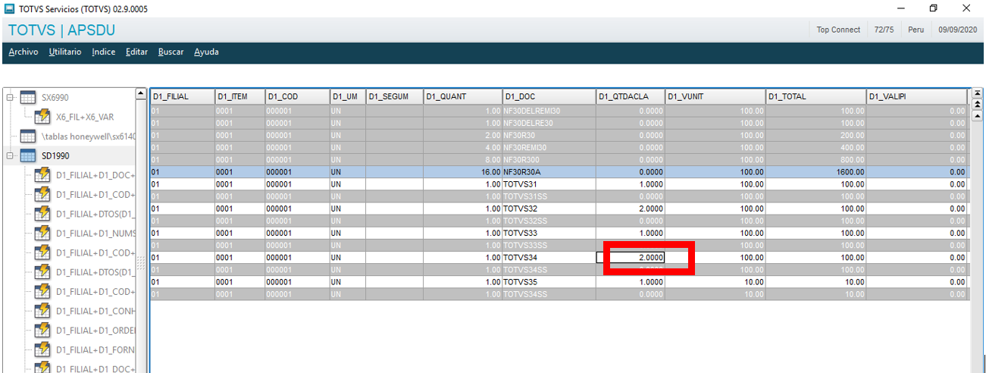Click the TOTVS33SS document cell
The width and height of the screenshot is (986, 373).
point(549,245)
